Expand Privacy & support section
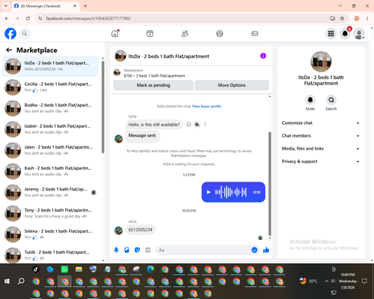 321,161
